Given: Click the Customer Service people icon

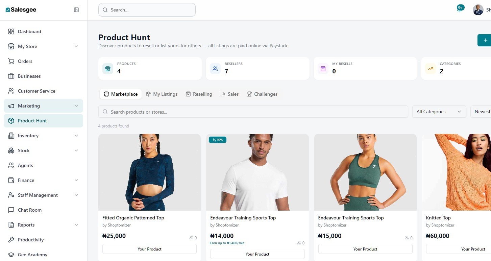Looking at the screenshot, I should tap(11, 91).
